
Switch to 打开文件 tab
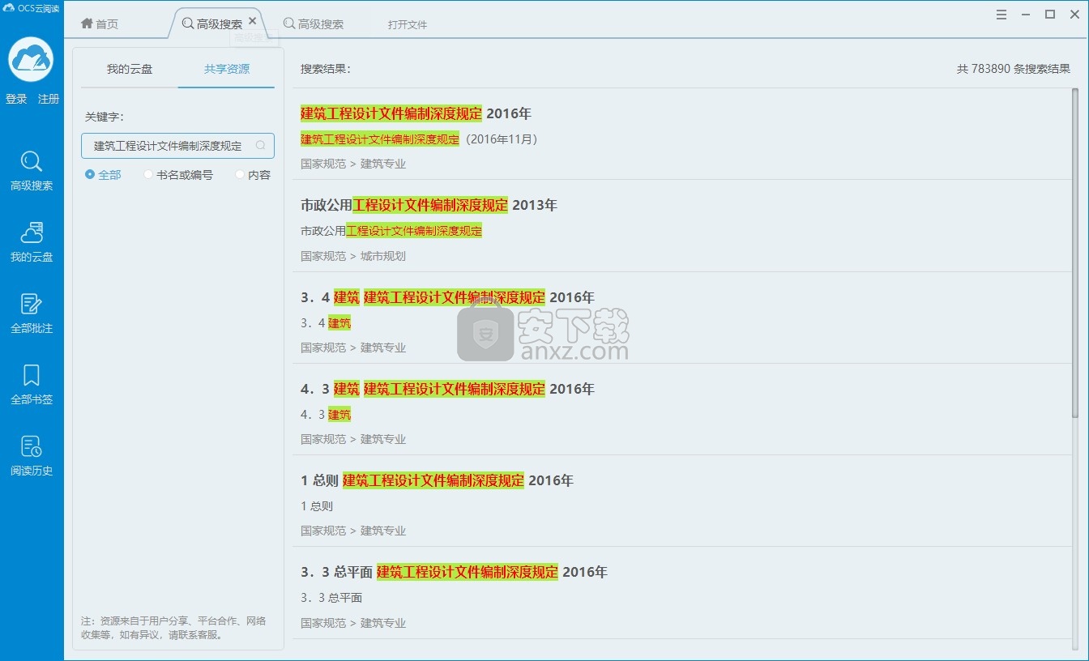pyautogui.click(x=408, y=24)
